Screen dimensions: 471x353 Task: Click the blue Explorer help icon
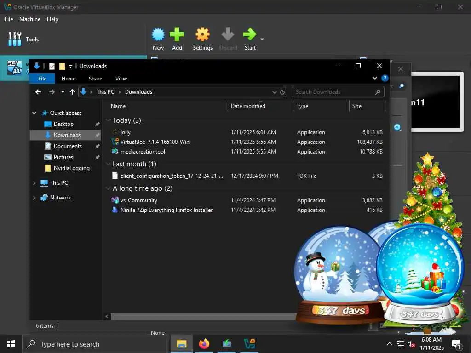[x=385, y=78]
